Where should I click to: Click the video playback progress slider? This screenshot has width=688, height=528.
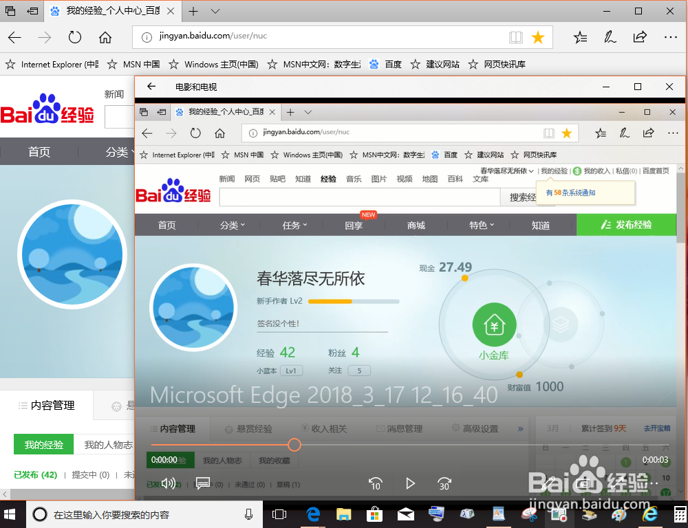[x=294, y=445]
